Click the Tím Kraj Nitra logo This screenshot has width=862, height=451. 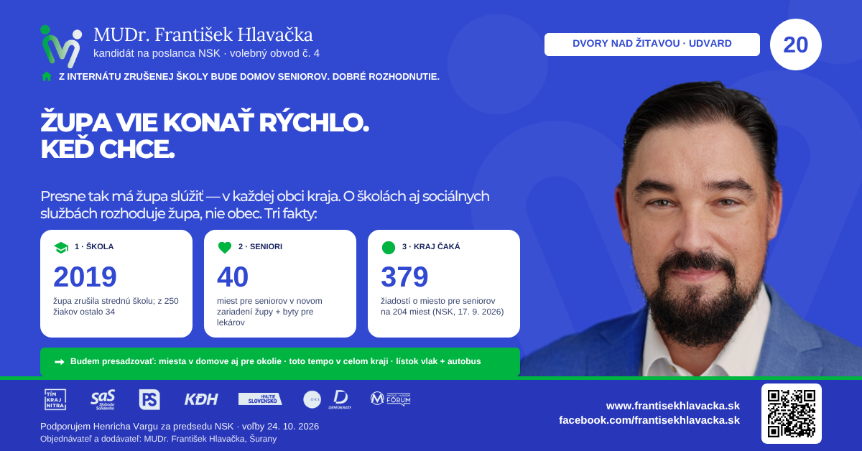pyautogui.click(x=55, y=399)
